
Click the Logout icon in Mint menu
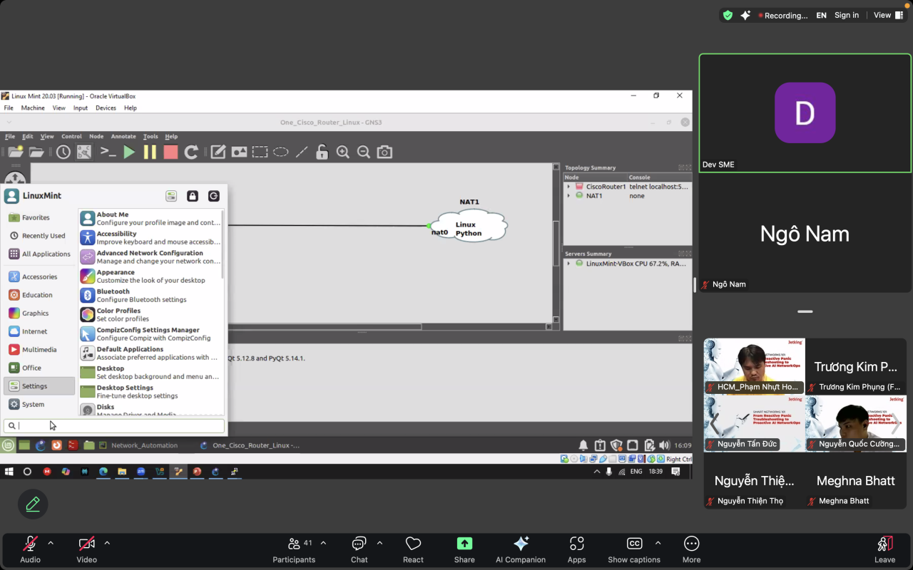(x=214, y=196)
